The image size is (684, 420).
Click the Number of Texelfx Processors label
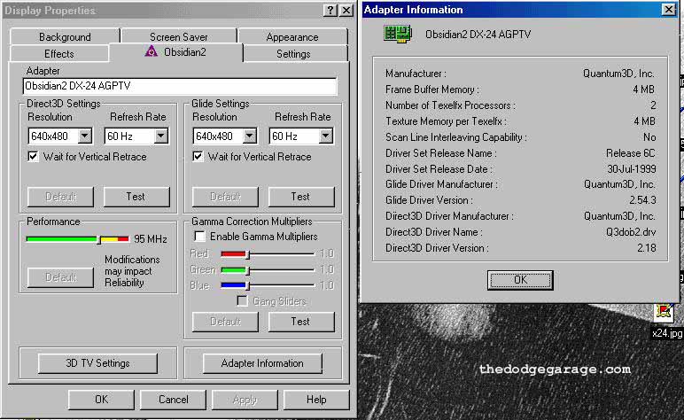pyautogui.click(x=450, y=105)
